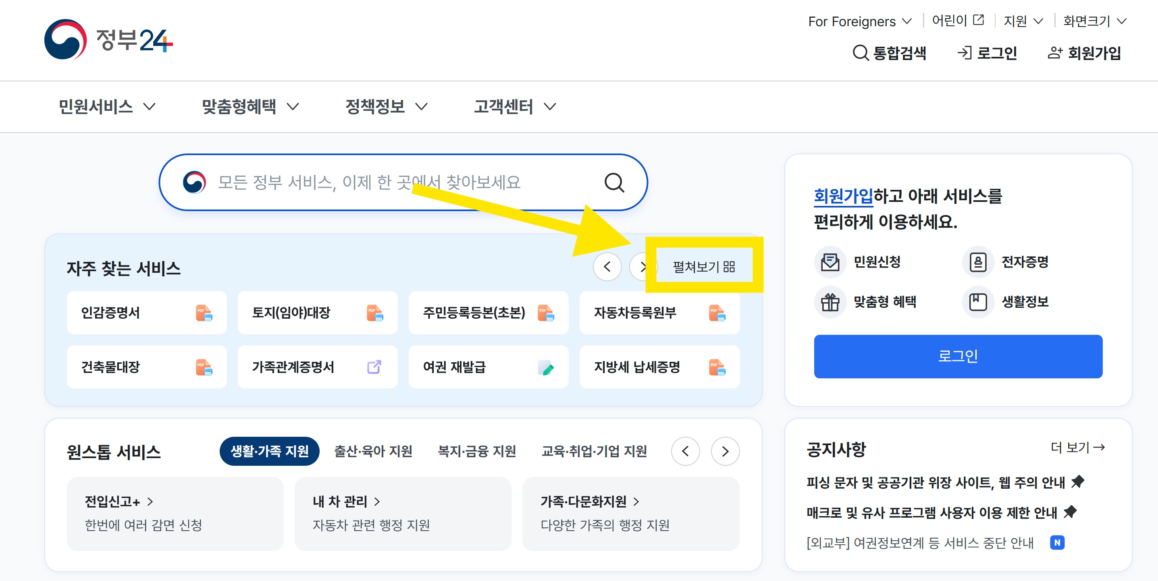Click the 전자증명 ID card icon

click(x=978, y=262)
